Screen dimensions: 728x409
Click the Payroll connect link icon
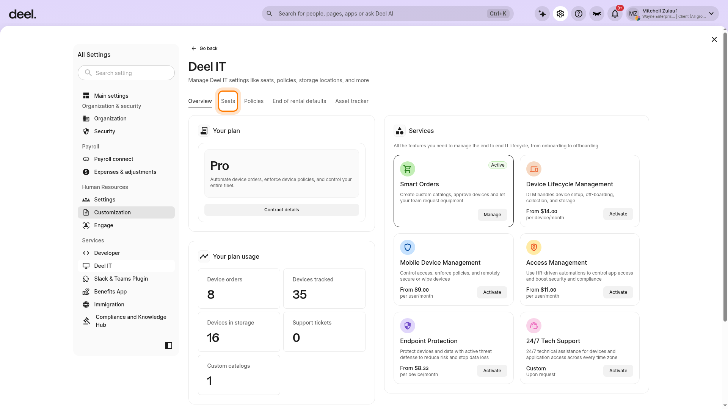[x=86, y=159]
